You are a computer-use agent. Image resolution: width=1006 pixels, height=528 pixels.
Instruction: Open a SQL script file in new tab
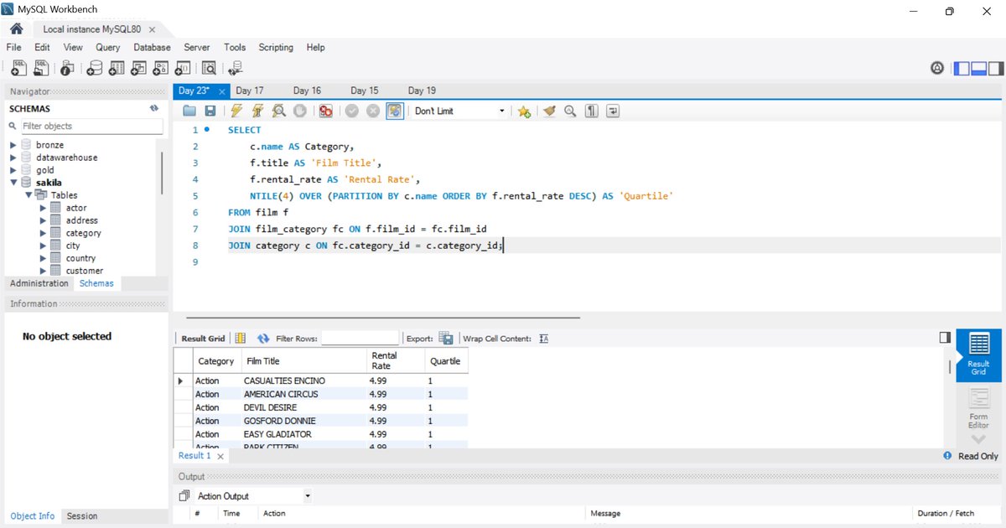pos(40,68)
